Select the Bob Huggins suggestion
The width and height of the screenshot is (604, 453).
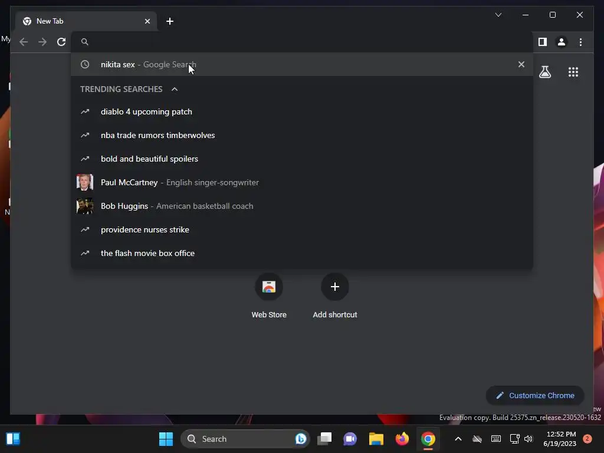pyautogui.click(x=302, y=206)
